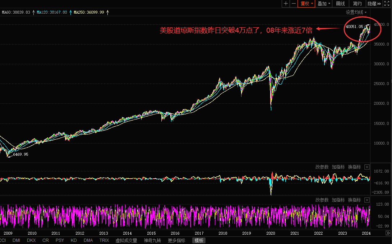Close the lower indicator panel
Image resolution: width=392 pixels, height=244 pixels.
367,200
